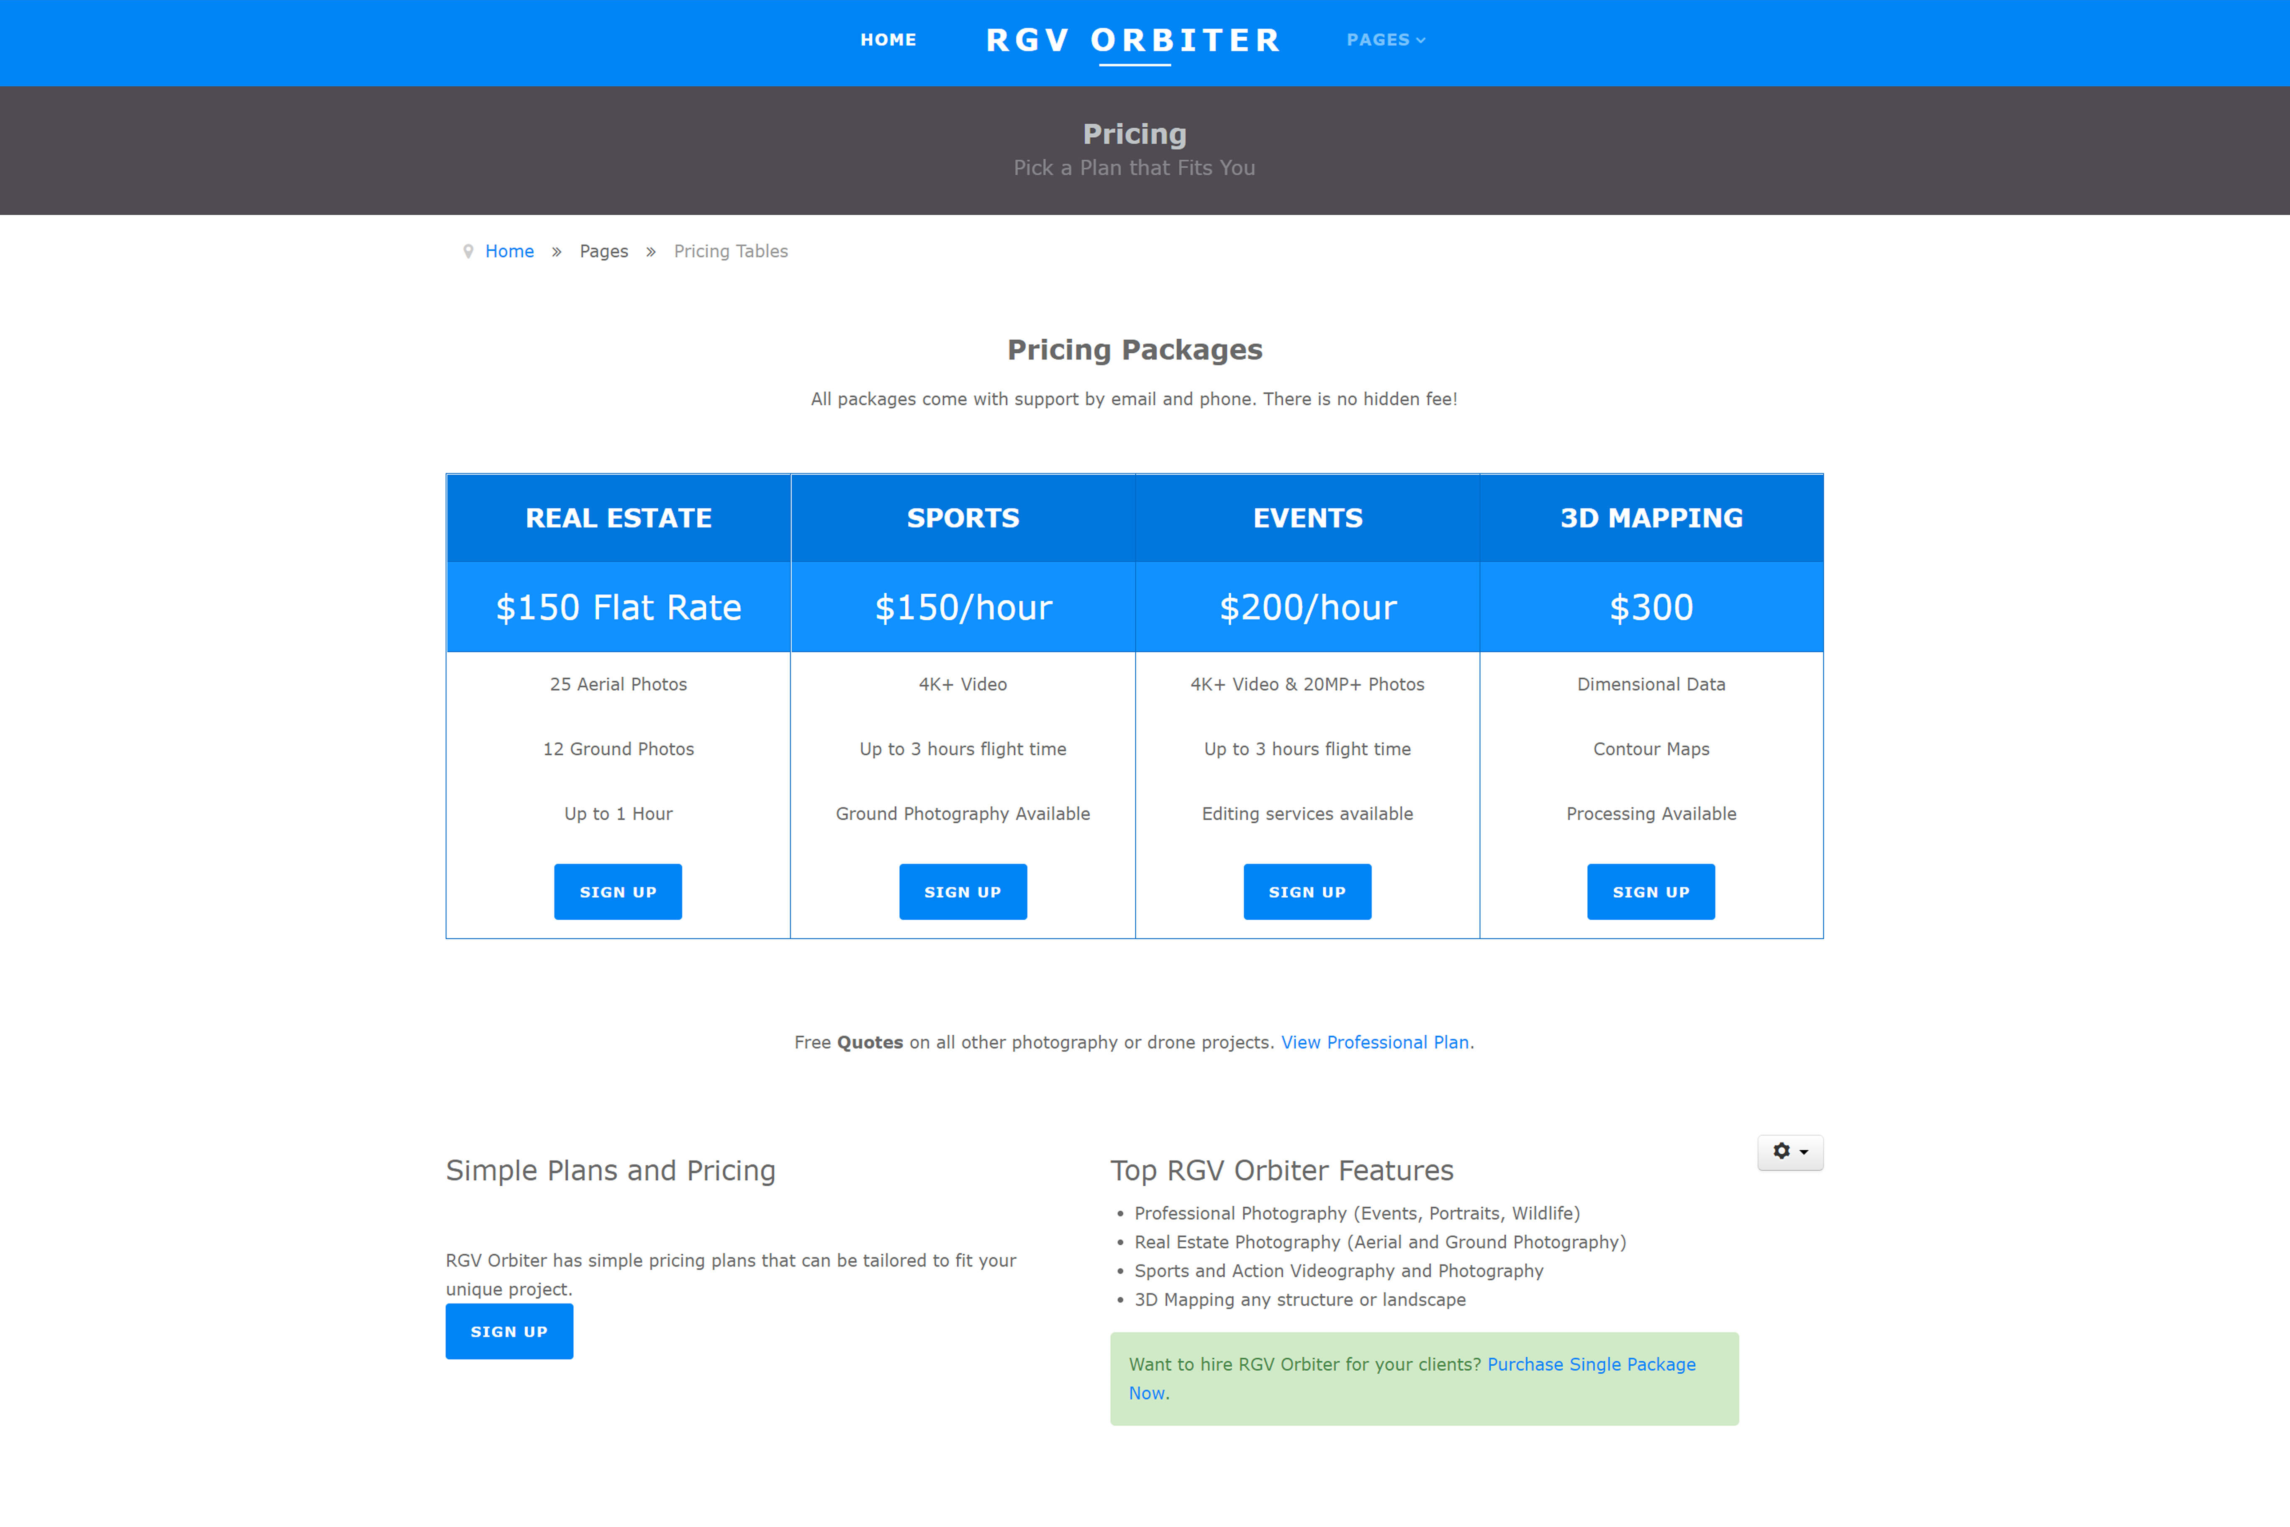Click the $200/hour price
2290x1527 pixels.
pos(1308,608)
